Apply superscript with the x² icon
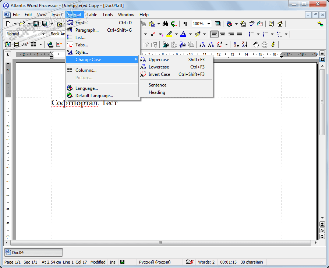The width and height of the screenshot is (329, 268). [x=153, y=34]
